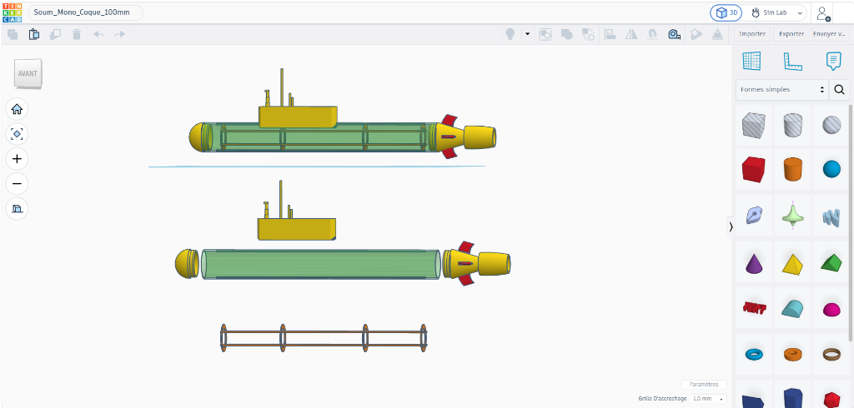The height and width of the screenshot is (408, 854).
Task: Undo the last action
Action: click(x=98, y=34)
